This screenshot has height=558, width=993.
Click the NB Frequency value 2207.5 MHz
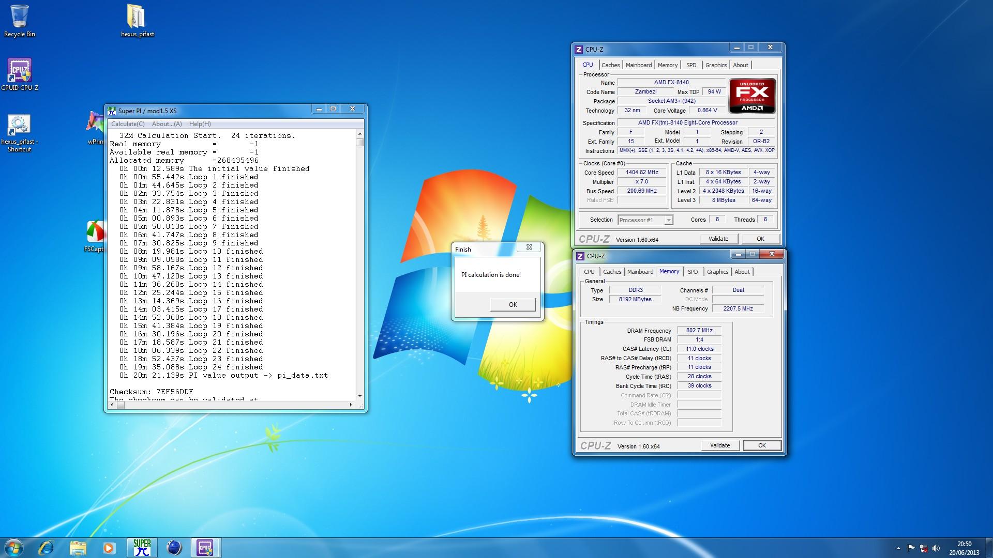738,308
